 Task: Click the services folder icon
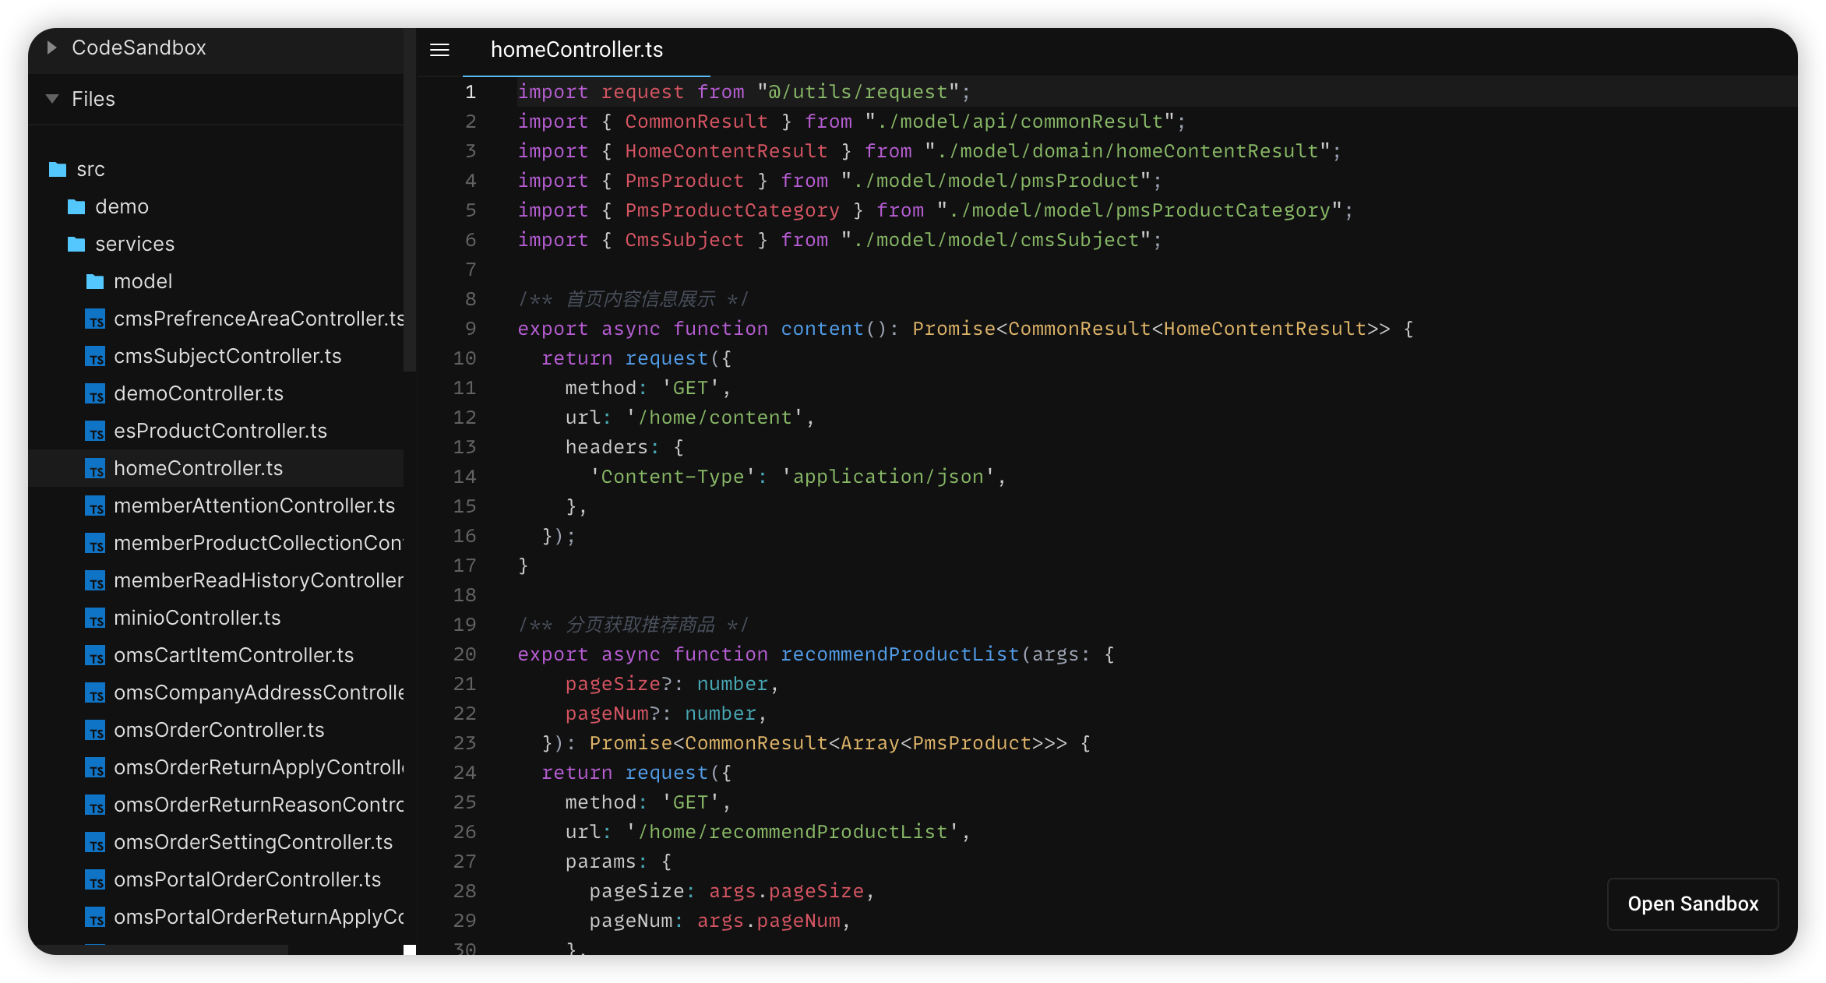click(x=75, y=244)
